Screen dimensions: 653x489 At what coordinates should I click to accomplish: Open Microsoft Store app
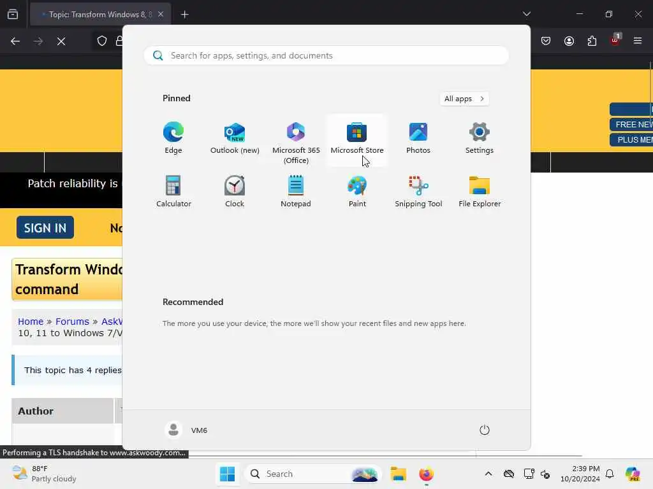(x=357, y=139)
